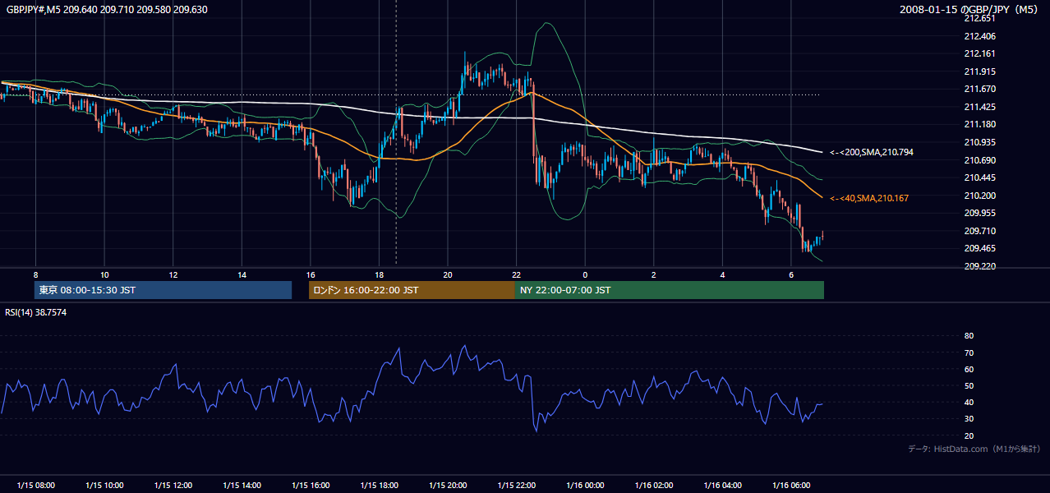Image resolution: width=1050 pixels, height=493 pixels.
Task: Click hour tick 8 under price chart
Action: coord(36,274)
